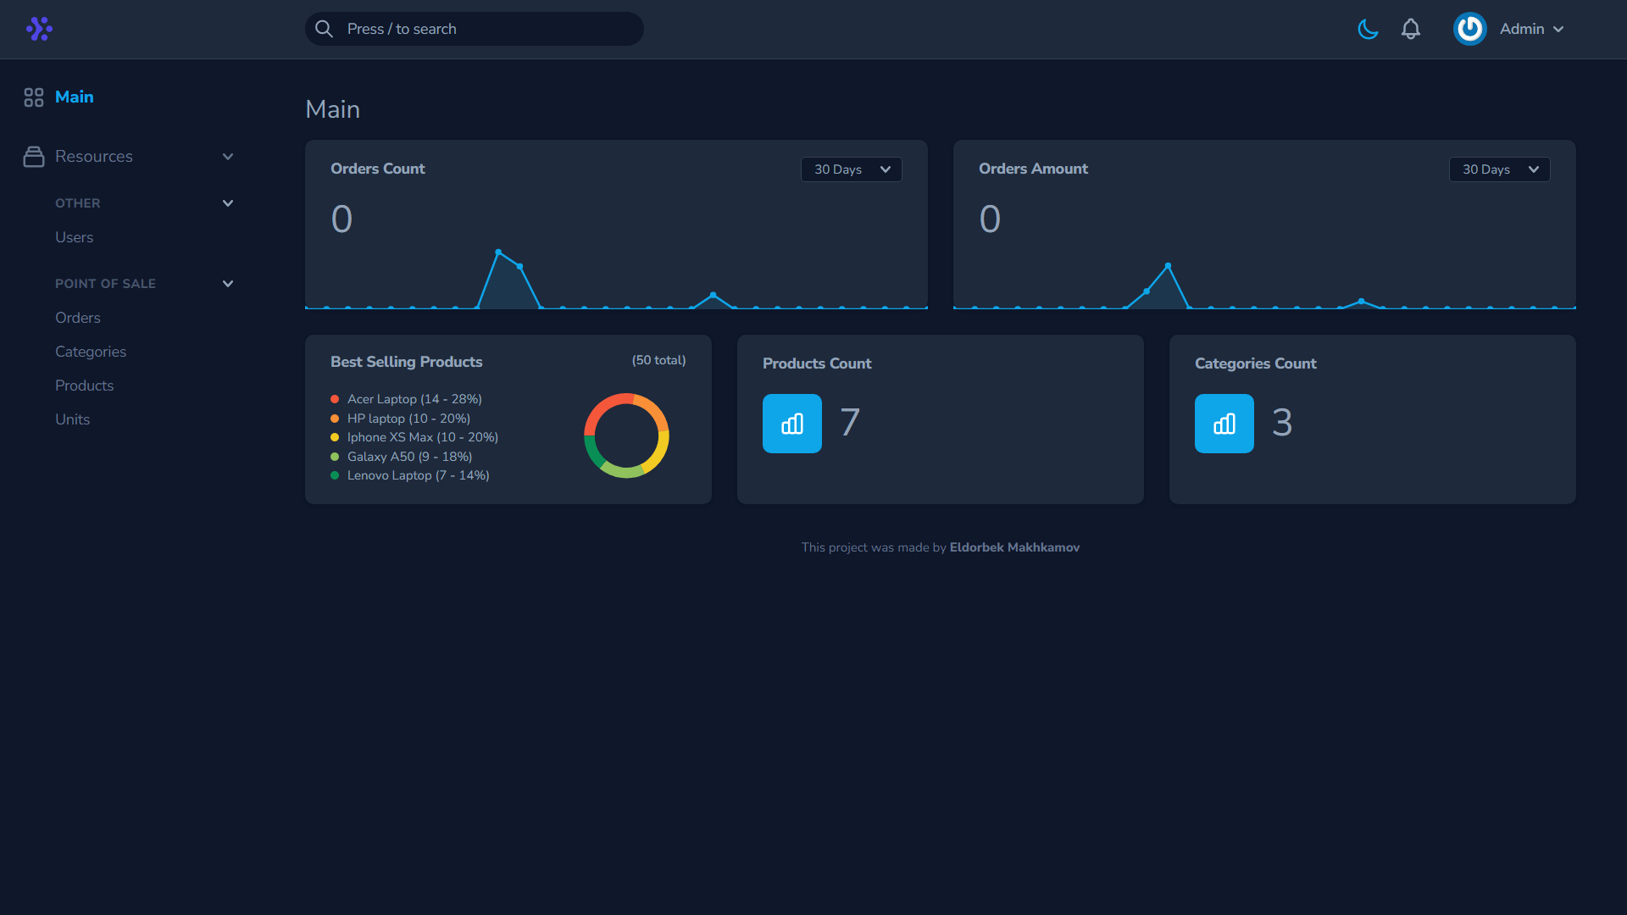Open the Orders Amount 30 Days dropdown
This screenshot has height=915, width=1627.
1499,169
